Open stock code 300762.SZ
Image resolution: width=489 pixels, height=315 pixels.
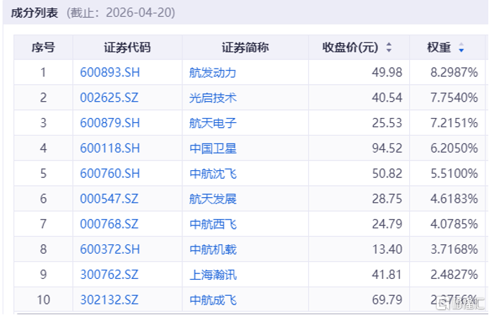tap(109, 275)
